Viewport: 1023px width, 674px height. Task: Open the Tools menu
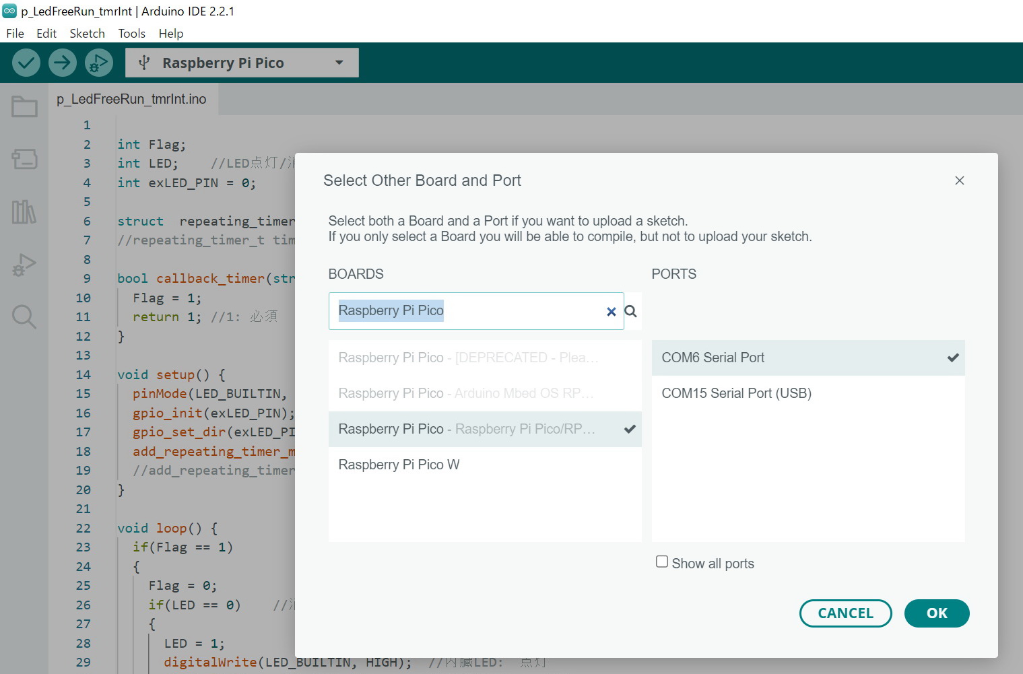point(132,34)
